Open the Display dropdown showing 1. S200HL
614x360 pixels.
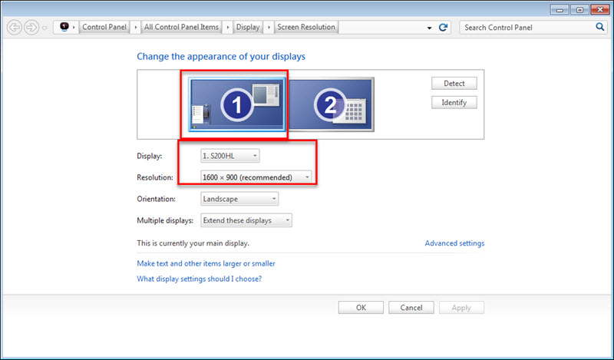pyautogui.click(x=229, y=156)
